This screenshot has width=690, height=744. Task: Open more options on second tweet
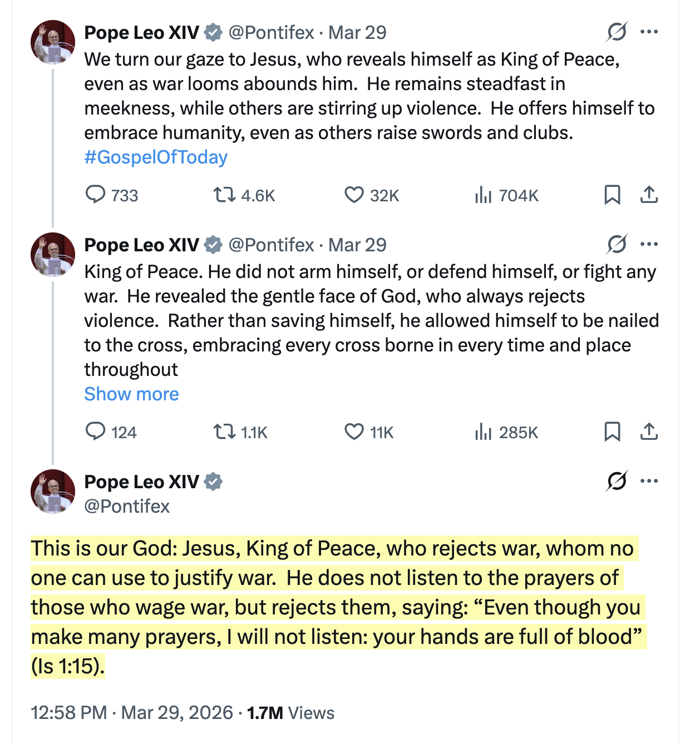[649, 244]
